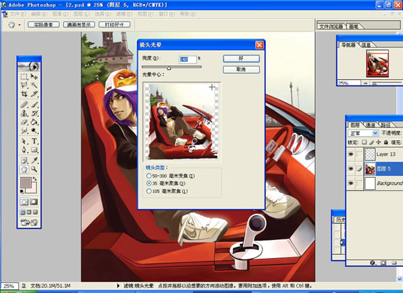Image resolution: width=403 pixels, height=293 pixels.
Task: Hide Layer 13 with its eye icon
Action: coord(351,154)
